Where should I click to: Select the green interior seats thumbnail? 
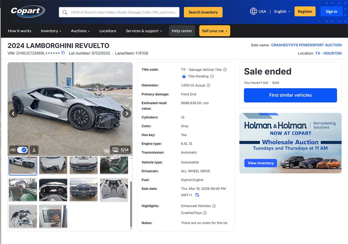114,165
